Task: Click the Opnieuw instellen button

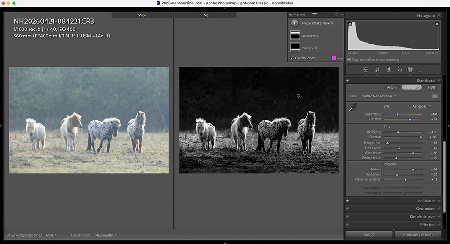Action: point(417,234)
